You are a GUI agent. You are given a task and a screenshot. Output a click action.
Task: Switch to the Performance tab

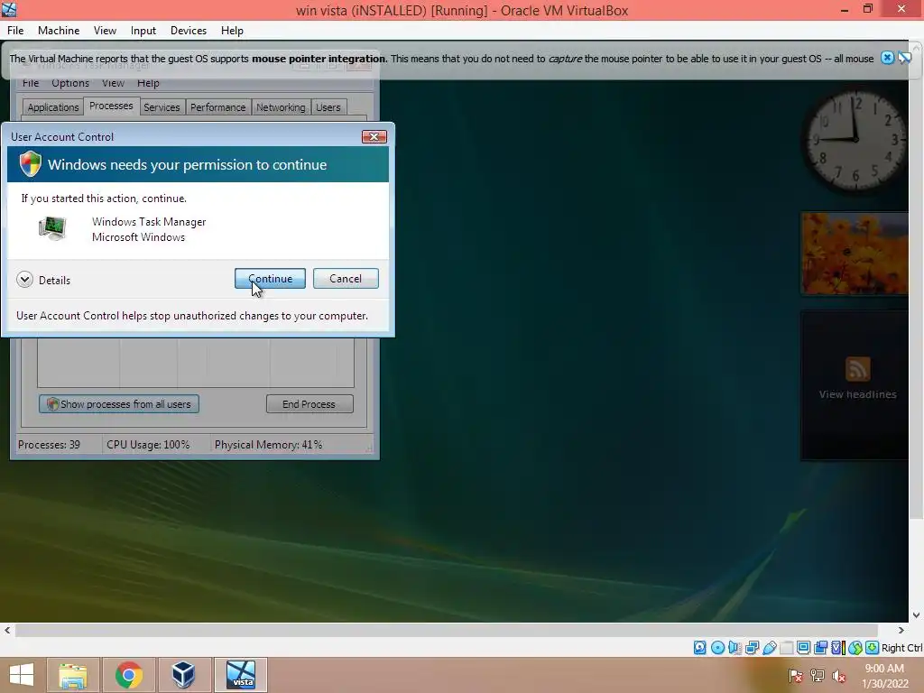point(218,107)
